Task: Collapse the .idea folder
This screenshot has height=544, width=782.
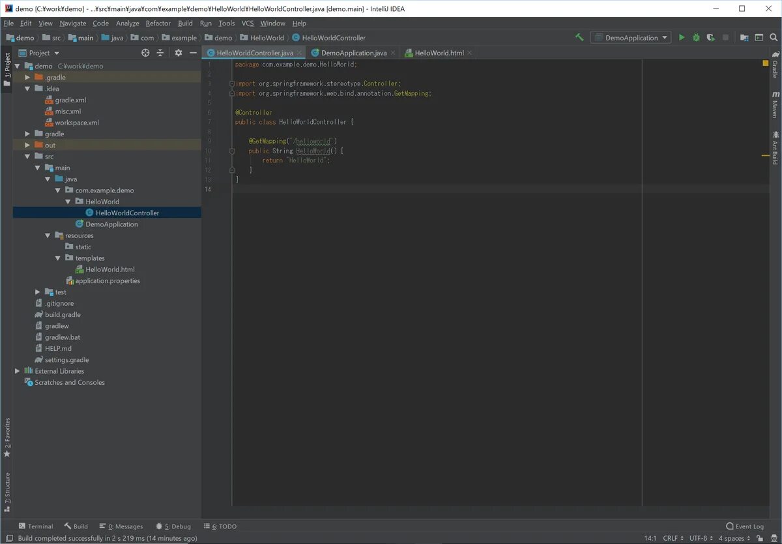Action: [28, 89]
